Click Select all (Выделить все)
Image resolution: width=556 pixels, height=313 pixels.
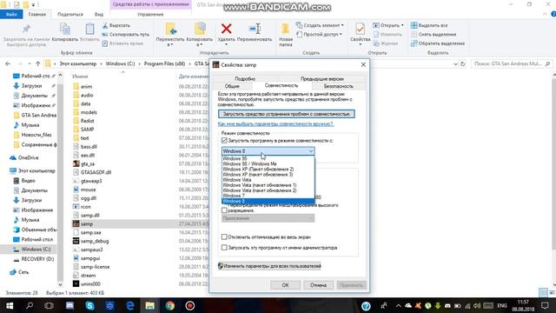click(x=429, y=25)
